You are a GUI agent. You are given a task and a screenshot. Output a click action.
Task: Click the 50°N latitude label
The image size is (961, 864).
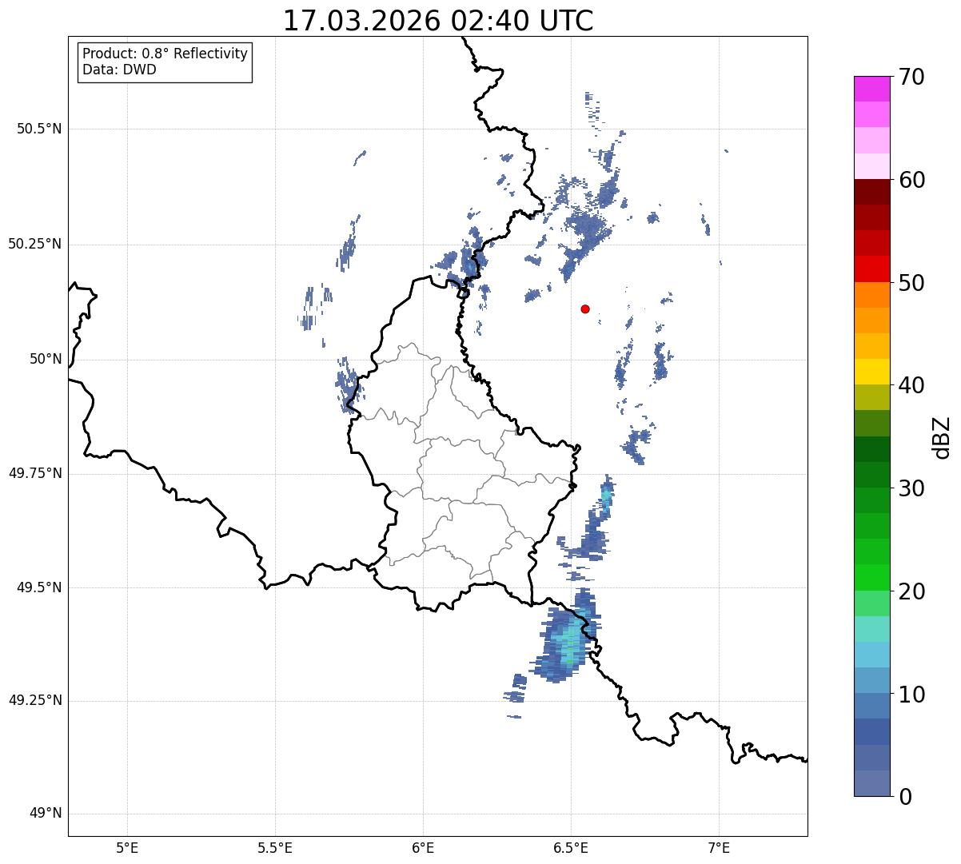click(x=46, y=360)
